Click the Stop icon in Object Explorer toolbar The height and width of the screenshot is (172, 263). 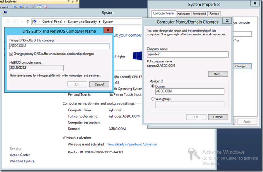(x=27, y=7)
